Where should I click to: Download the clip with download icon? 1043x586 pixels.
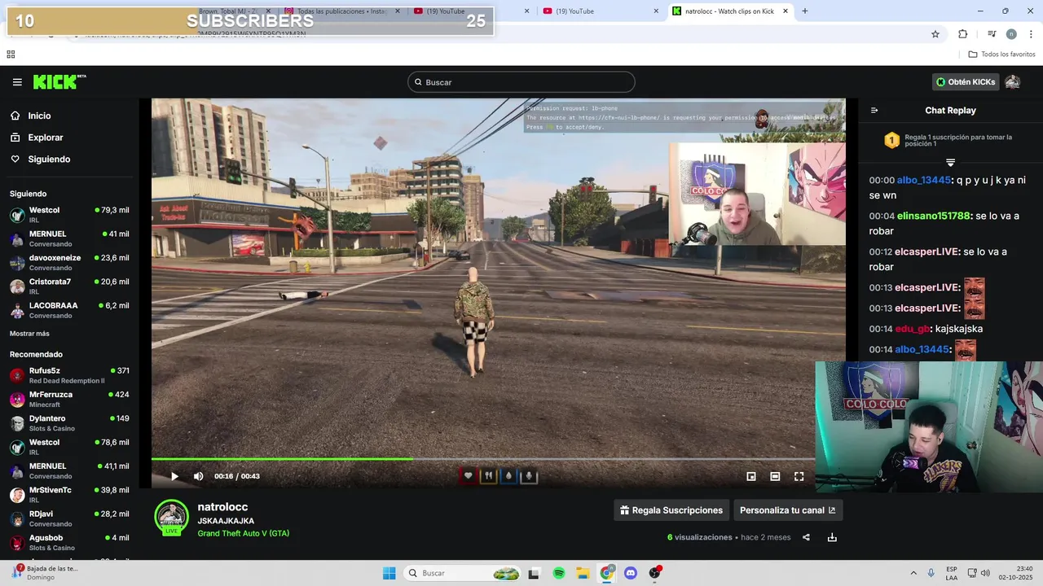tap(832, 537)
